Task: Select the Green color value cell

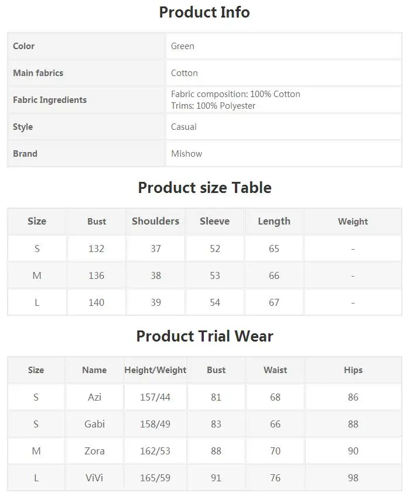Action: (283, 46)
